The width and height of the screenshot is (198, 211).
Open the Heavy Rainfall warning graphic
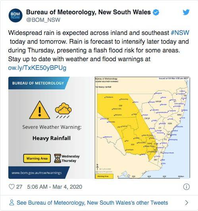(x=52, y=128)
